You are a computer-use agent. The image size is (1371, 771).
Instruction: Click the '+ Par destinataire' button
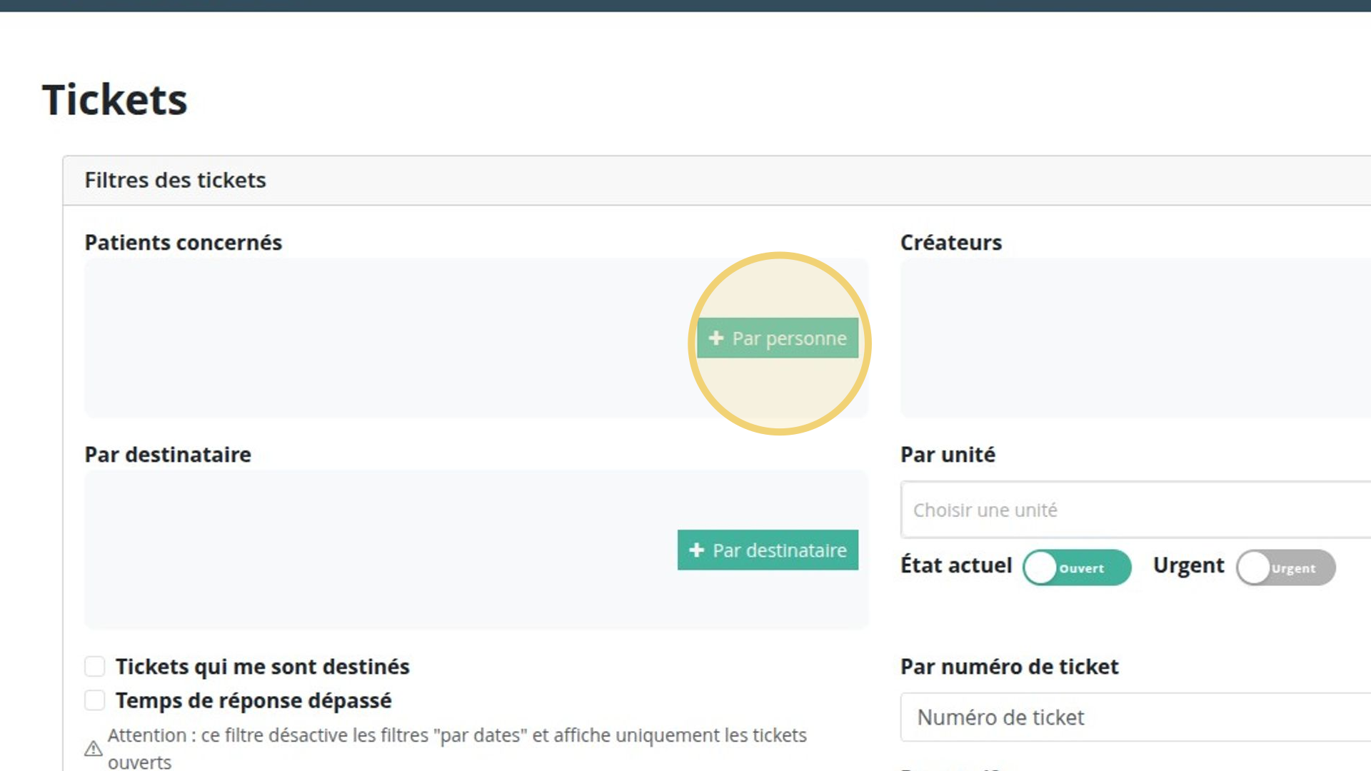768,550
